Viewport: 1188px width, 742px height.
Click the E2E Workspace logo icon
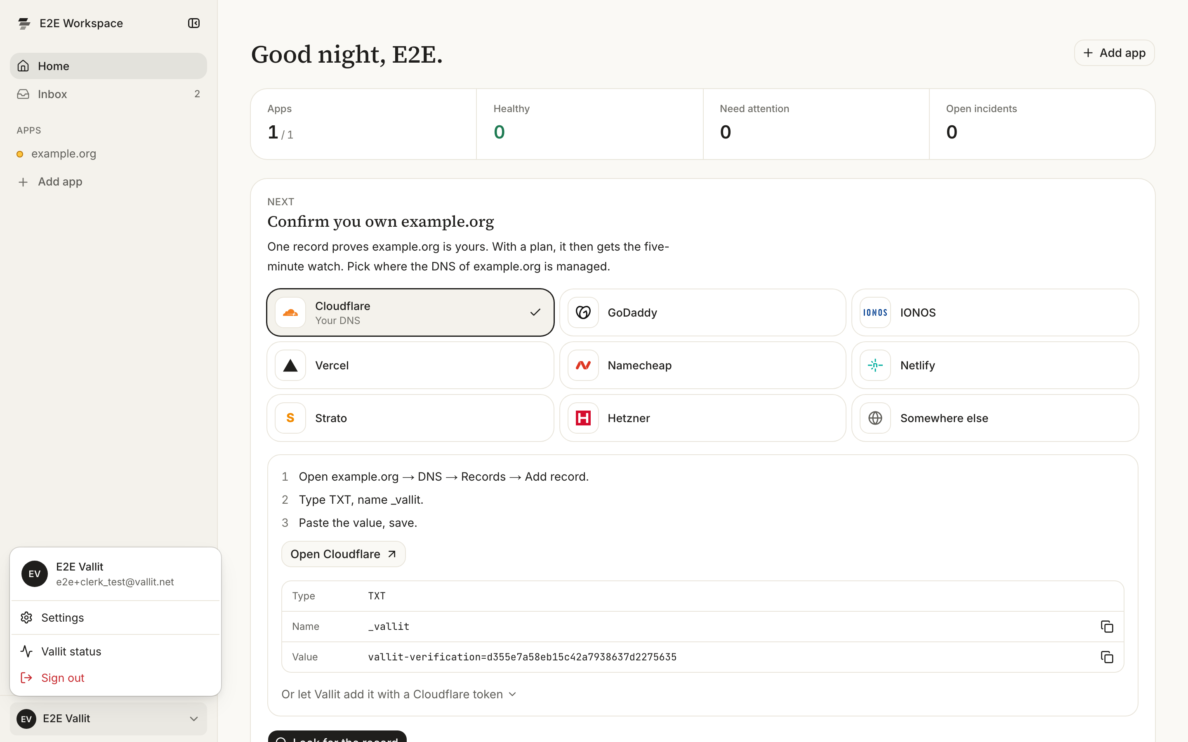pos(24,23)
